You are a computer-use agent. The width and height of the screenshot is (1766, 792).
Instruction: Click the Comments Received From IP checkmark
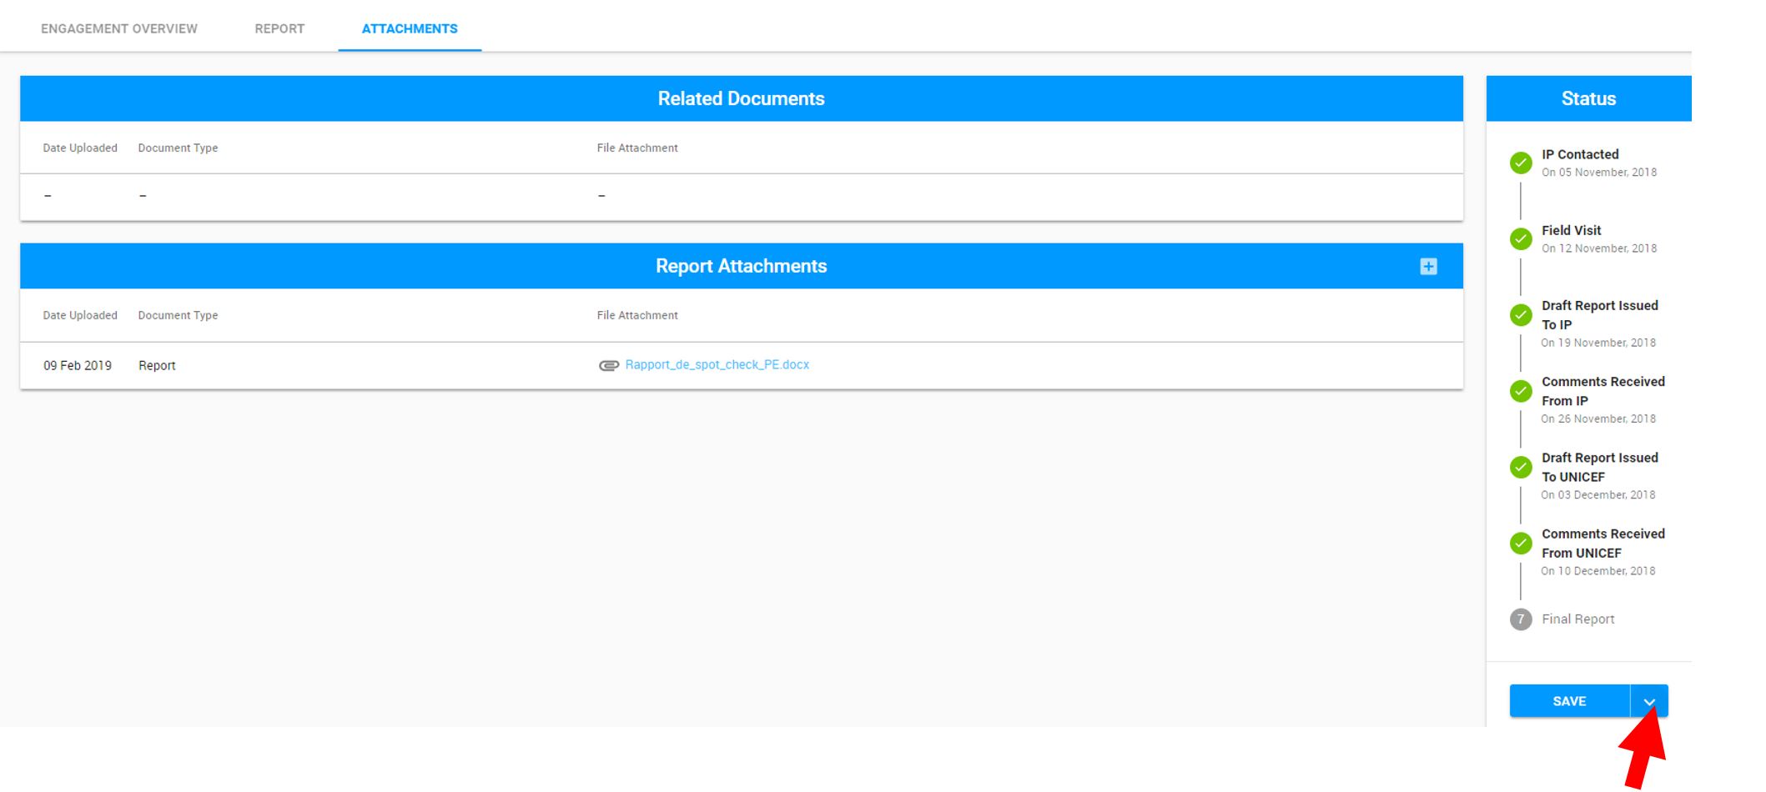point(1521,391)
